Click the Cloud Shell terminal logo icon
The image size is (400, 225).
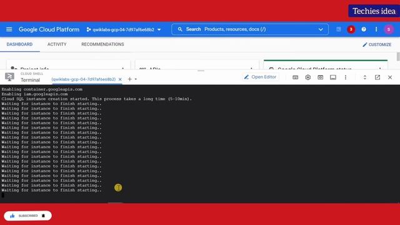pos(10,77)
